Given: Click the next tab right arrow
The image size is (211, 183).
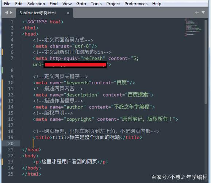Looking at the screenshot, I should tap(11, 12).
